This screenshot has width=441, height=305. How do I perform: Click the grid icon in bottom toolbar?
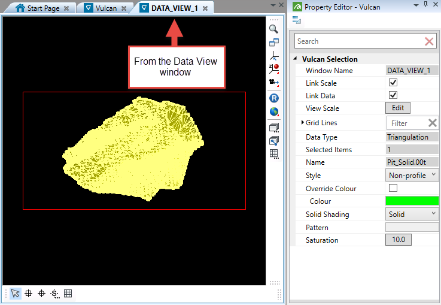[68, 293]
